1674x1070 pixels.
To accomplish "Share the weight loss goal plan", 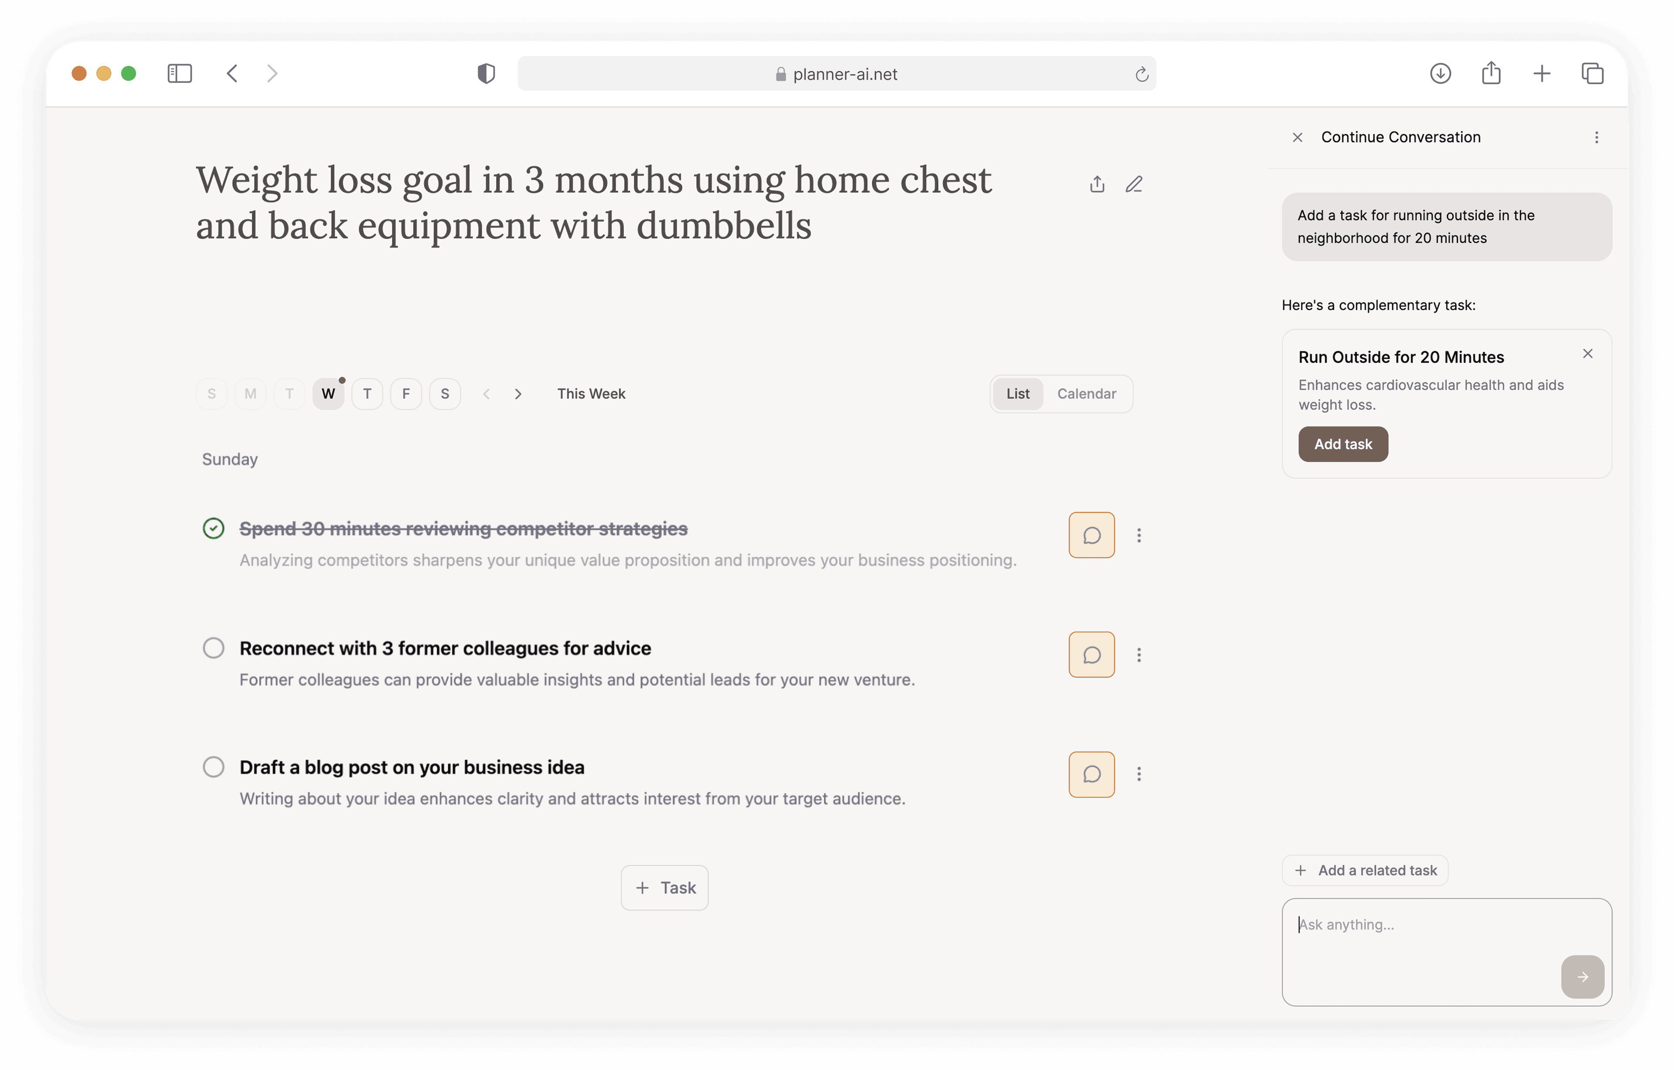I will [x=1097, y=184].
